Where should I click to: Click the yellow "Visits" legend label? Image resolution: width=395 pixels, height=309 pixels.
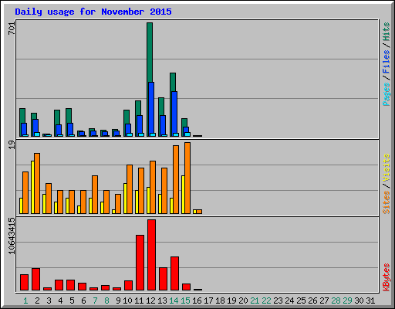click(x=387, y=168)
